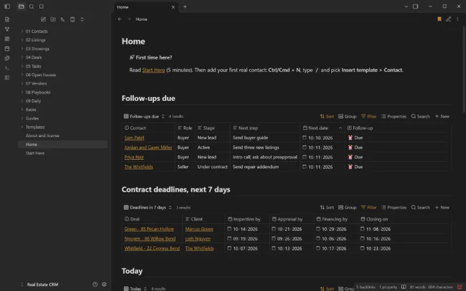This screenshot has height=291, width=466.
Task: Click Sort in Deadlines in 7 days toolbar
Action: click(x=327, y=208)
